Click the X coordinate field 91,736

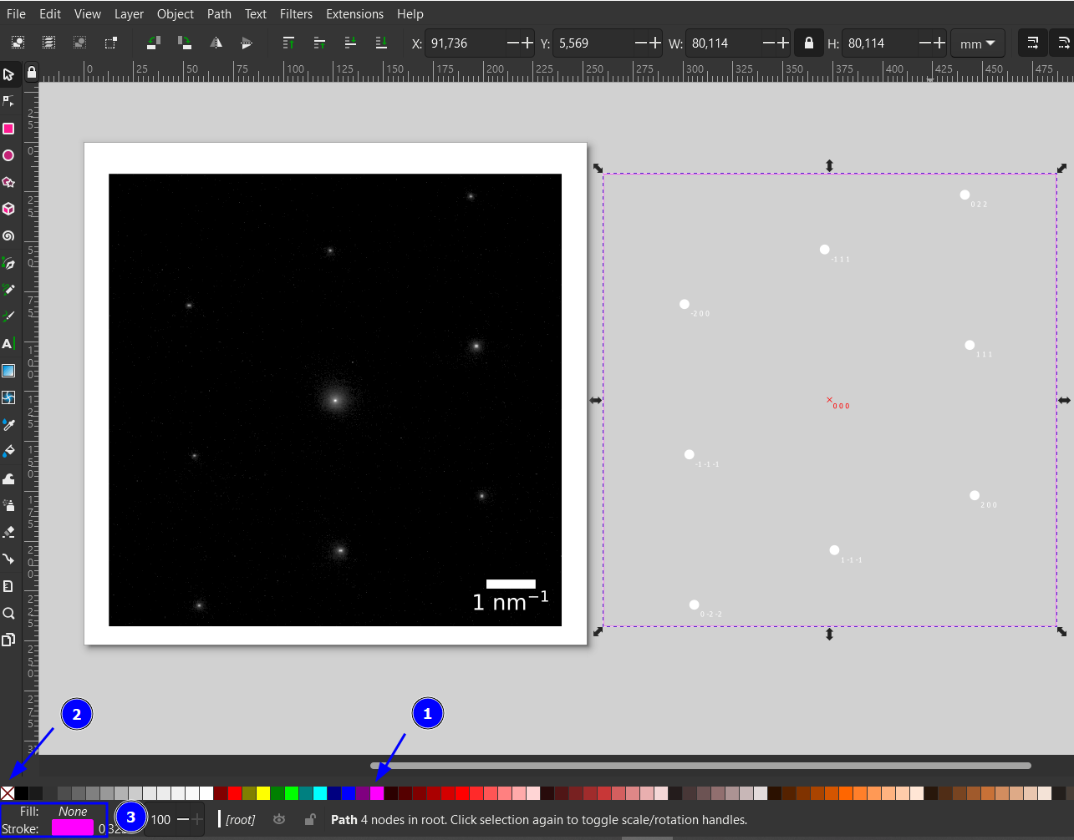pyautogui.click(x=466, y=43)
